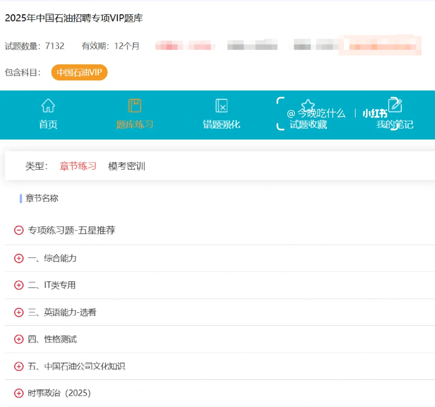435x407 pixels.
Task: Click the 2025年中国石油招聘专项VIP题库 title
Action: pyautogui.click(x=74, y=18)
